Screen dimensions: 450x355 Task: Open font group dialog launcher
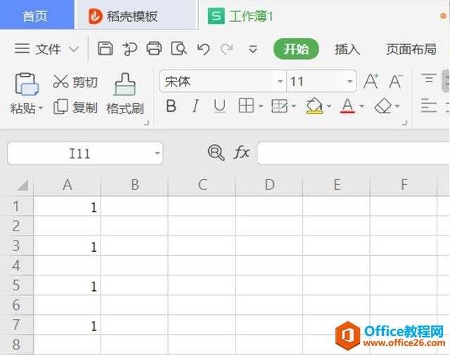click(404, 123)
